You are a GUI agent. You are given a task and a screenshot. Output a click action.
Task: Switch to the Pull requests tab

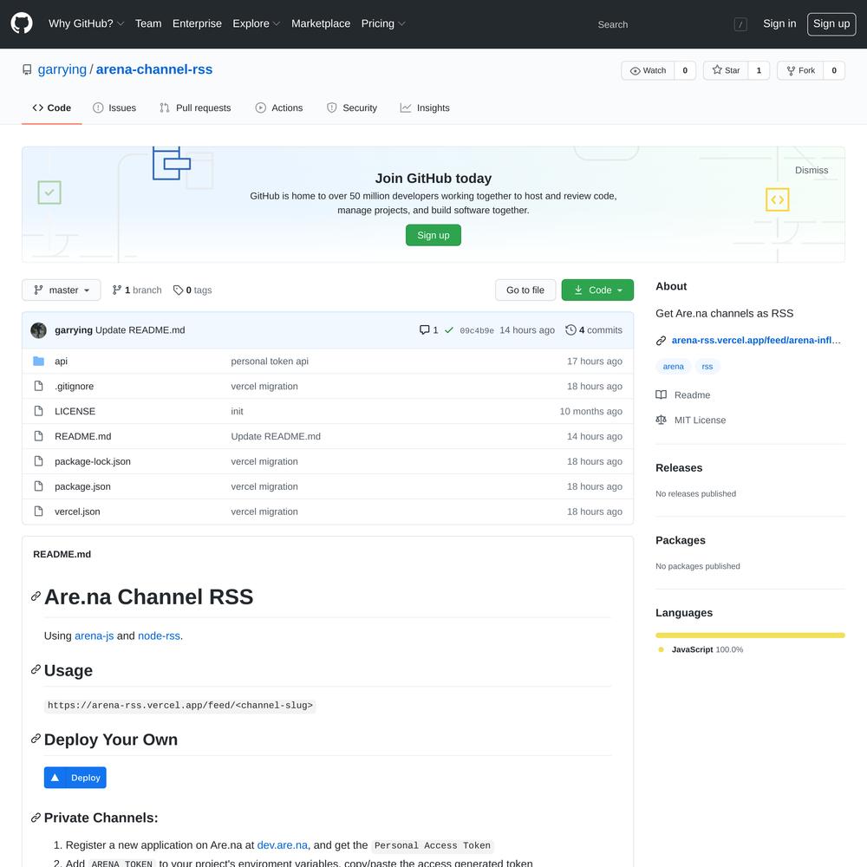click(x=195, y=108)
